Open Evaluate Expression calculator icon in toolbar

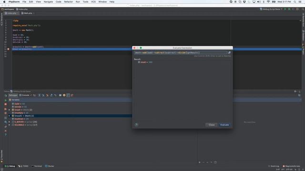tap(60, 95)
